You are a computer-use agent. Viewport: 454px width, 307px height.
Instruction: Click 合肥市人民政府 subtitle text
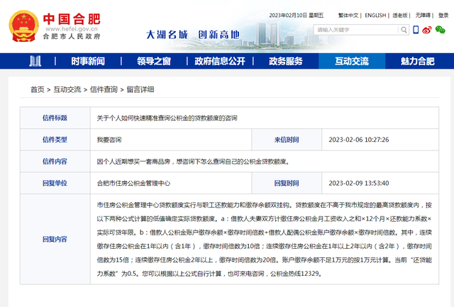(72, 36)
